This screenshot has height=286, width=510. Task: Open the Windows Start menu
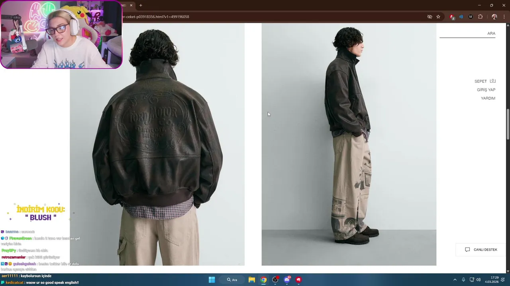click(212, 280)
